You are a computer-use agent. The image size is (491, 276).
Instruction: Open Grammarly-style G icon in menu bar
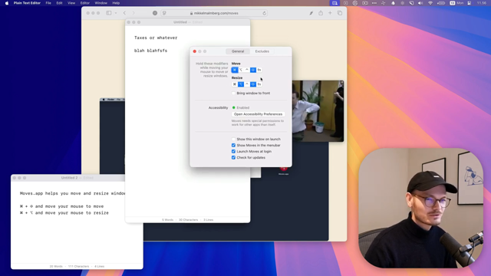355,3
